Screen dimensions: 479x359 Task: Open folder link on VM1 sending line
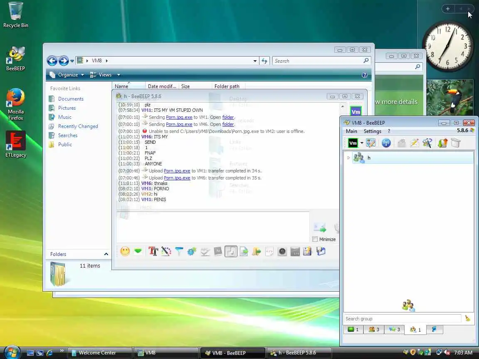228,117
